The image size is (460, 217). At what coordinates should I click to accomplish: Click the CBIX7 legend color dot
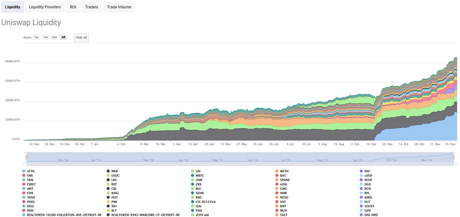point(24,184)
